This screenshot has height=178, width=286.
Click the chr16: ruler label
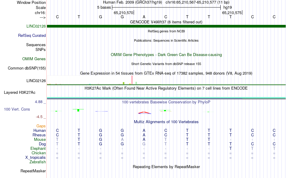click(x=40, y=13)
